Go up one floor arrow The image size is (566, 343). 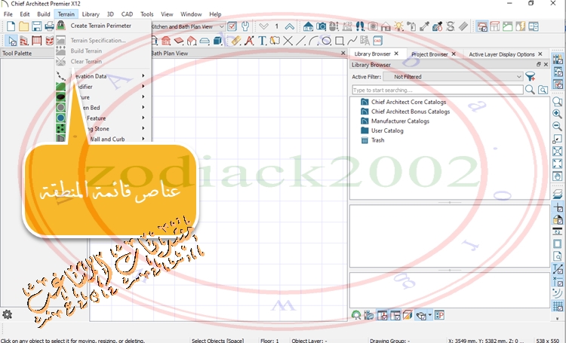(x=290, y=26)
